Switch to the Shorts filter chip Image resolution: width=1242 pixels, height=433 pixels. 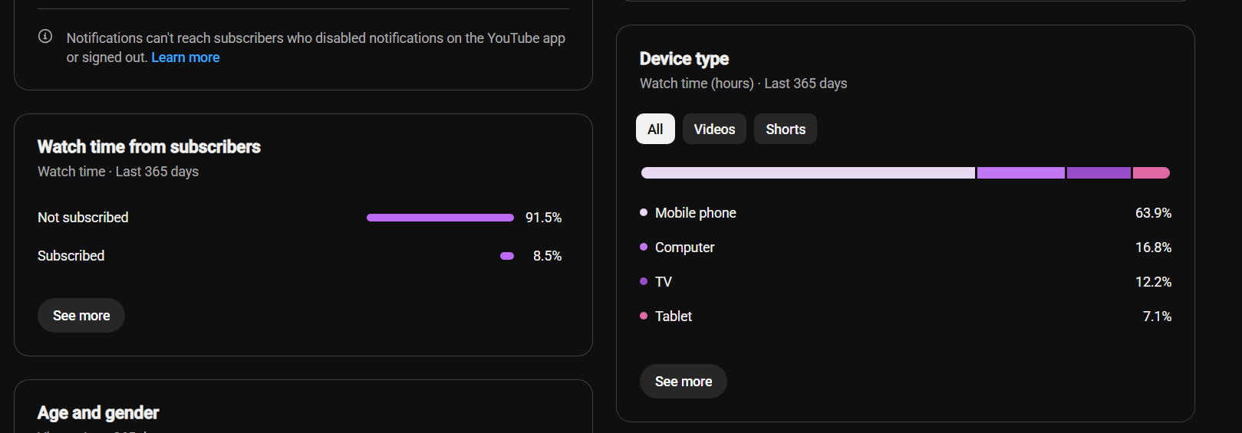tap(786, 129)
